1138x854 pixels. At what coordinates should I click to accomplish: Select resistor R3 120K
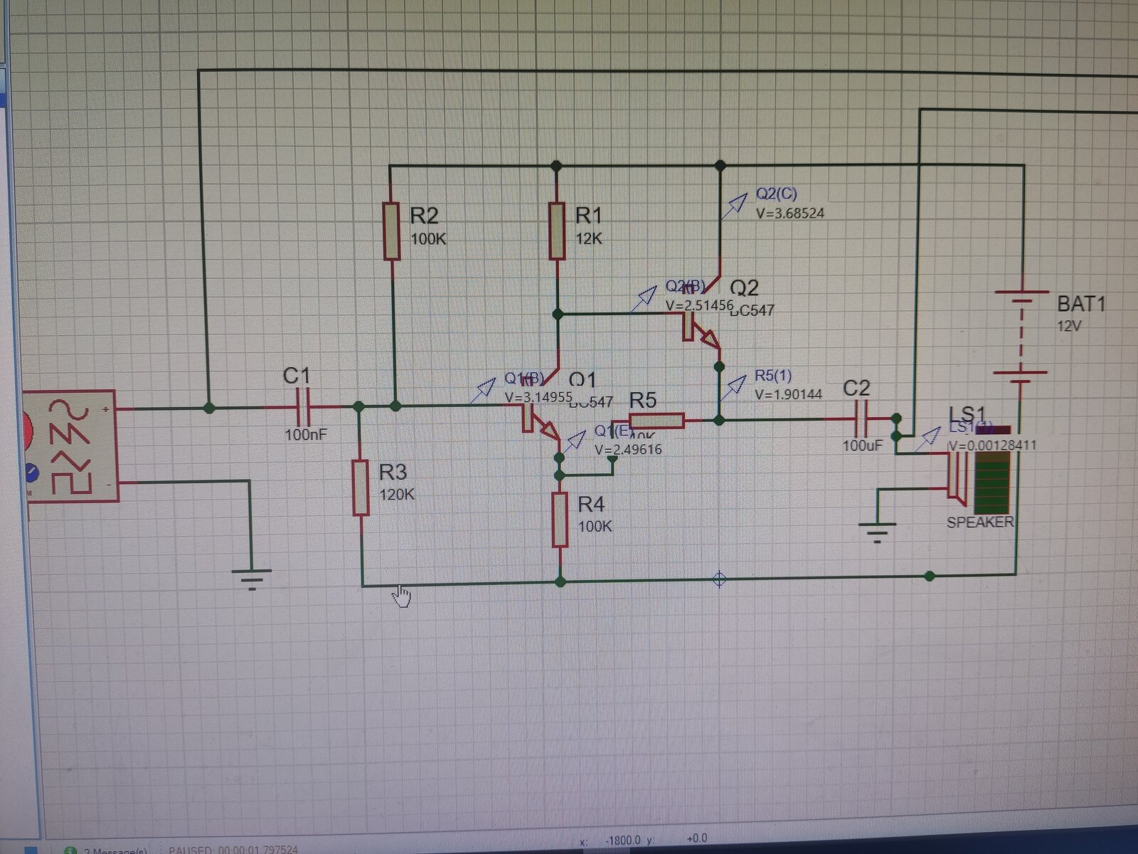point(361,487)
